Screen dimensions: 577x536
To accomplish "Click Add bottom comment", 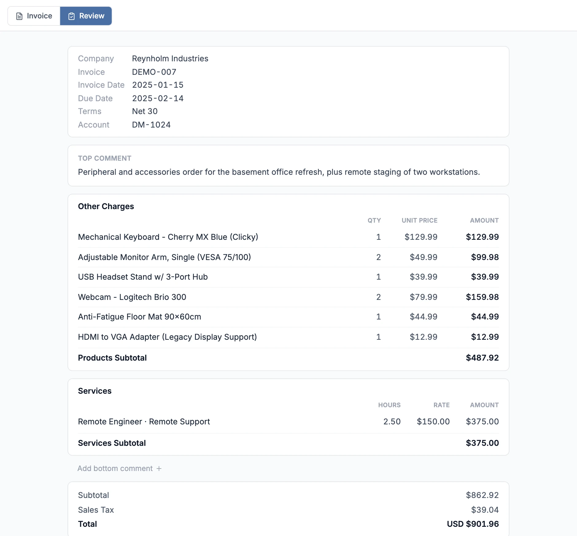I will tap(119, 469).
